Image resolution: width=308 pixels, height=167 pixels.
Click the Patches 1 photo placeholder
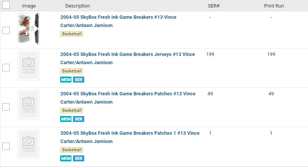[29, 144]
